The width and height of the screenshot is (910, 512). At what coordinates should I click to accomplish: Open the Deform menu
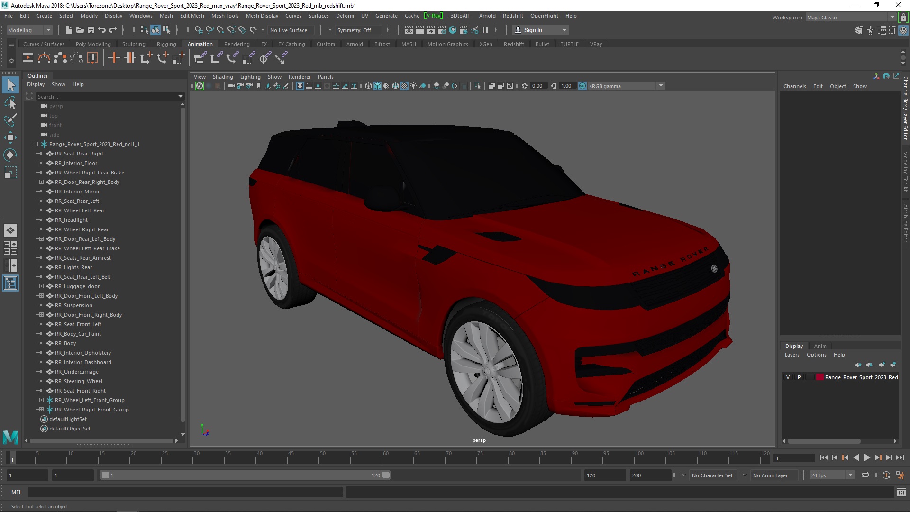pyautogui.click(x=345, y=16)
